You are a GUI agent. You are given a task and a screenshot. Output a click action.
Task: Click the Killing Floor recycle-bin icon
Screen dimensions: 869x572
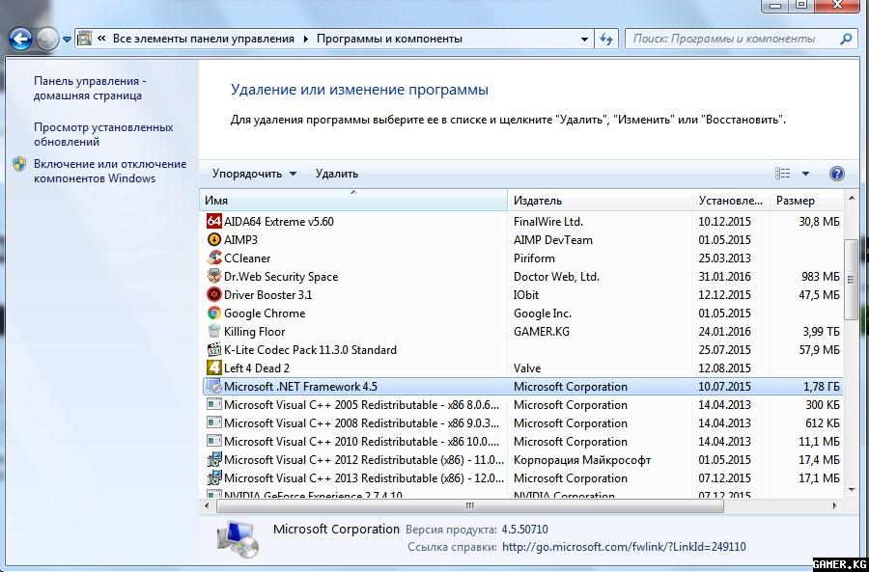click(x=214, y=331)
